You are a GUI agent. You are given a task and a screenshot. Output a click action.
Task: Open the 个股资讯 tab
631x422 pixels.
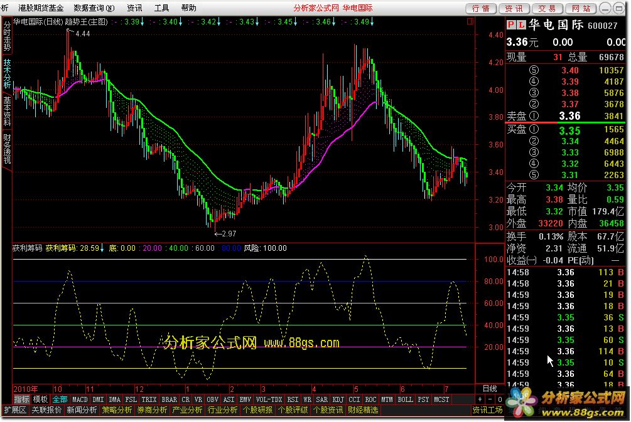coord(328,410)
